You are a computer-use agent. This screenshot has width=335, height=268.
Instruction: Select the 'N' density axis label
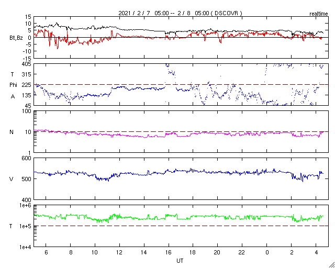pos(12,132)
